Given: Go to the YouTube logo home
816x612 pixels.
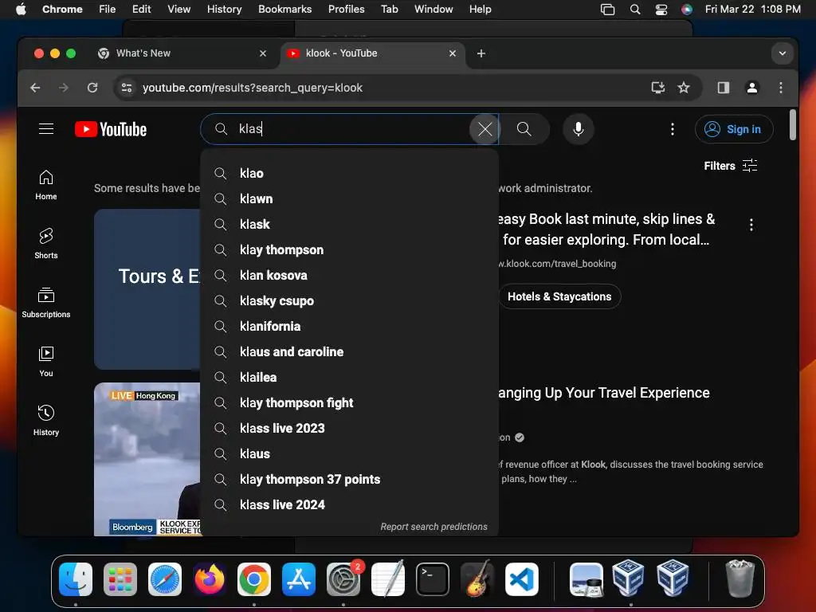Looking at the screenshot, I should pos(110,129).
